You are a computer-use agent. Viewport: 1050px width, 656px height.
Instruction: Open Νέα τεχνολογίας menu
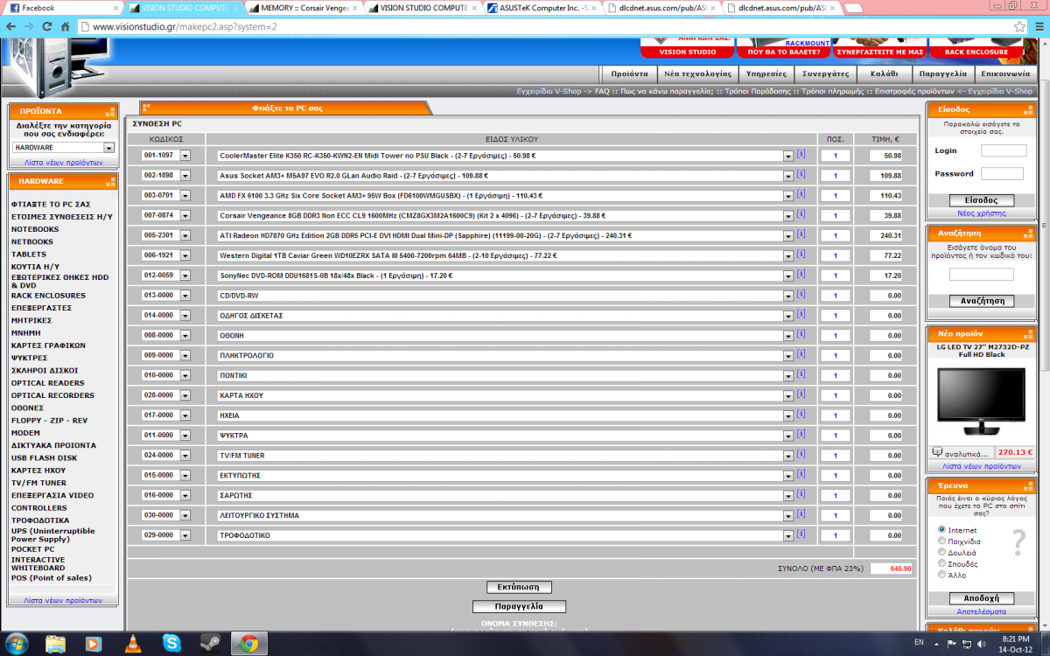[696, 74]
